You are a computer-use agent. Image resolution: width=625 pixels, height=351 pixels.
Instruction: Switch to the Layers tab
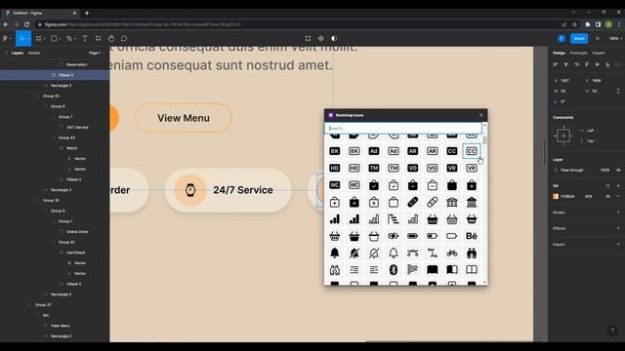tap(18, 53)
